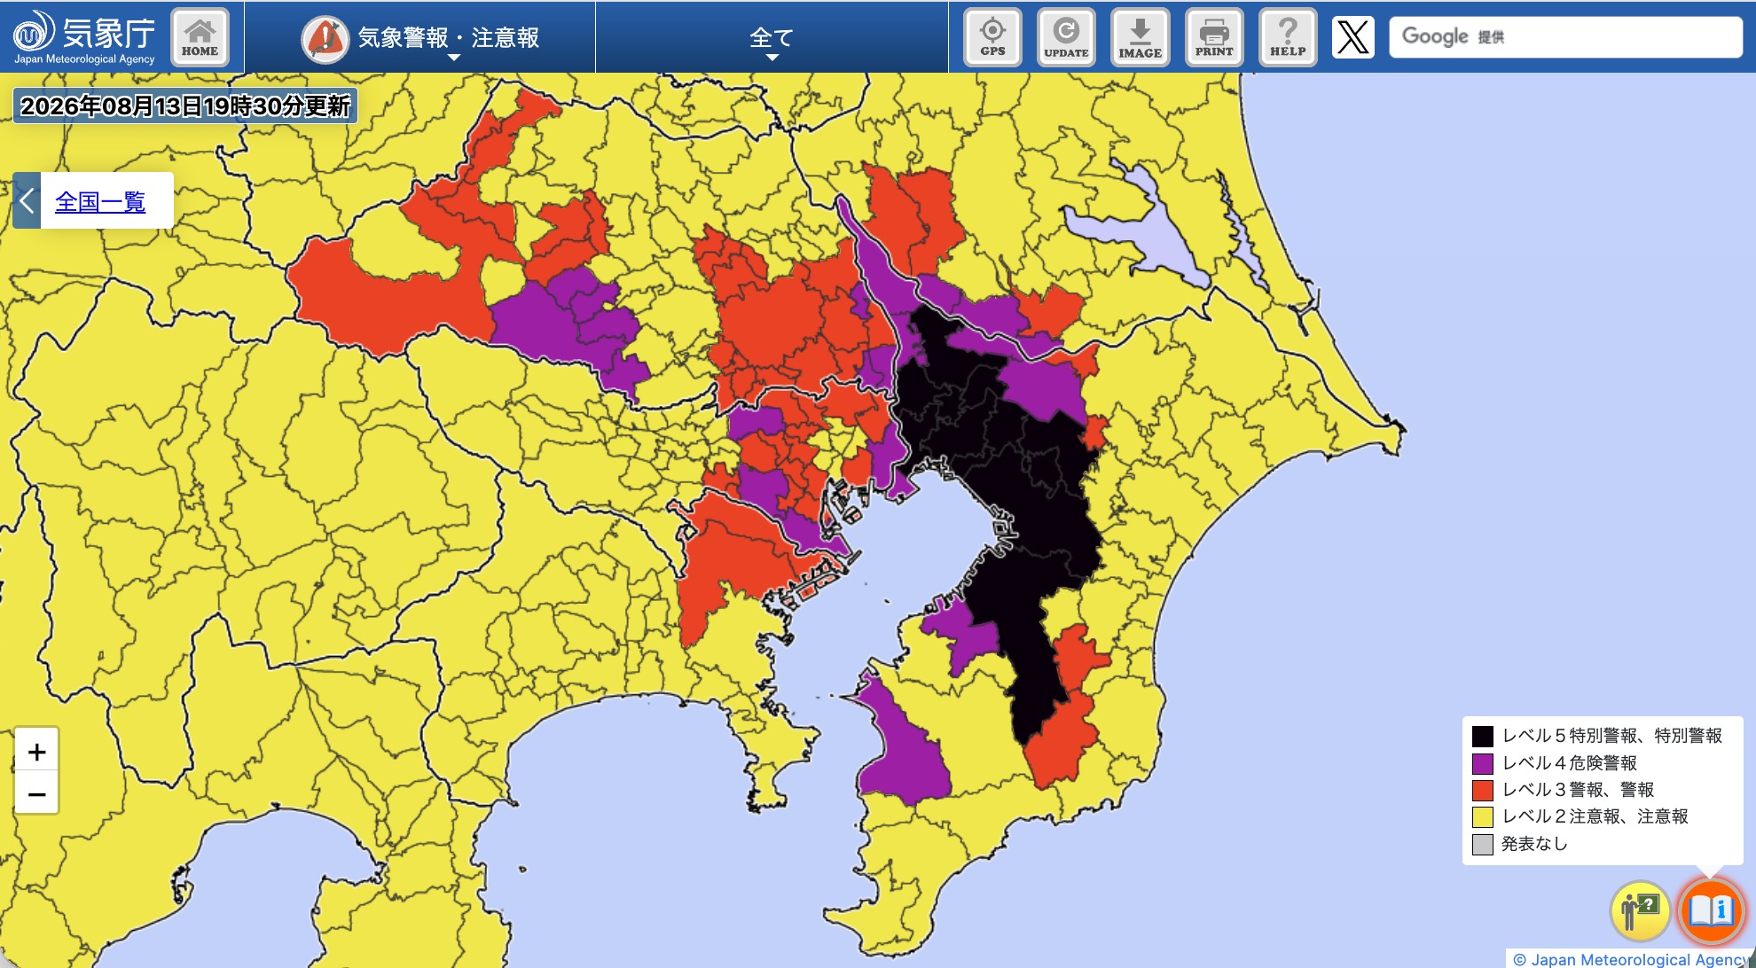This screenshot has width=1756, height=968.
Task: Open the 気象警報・注意報 dropdown
Action: 420,37
